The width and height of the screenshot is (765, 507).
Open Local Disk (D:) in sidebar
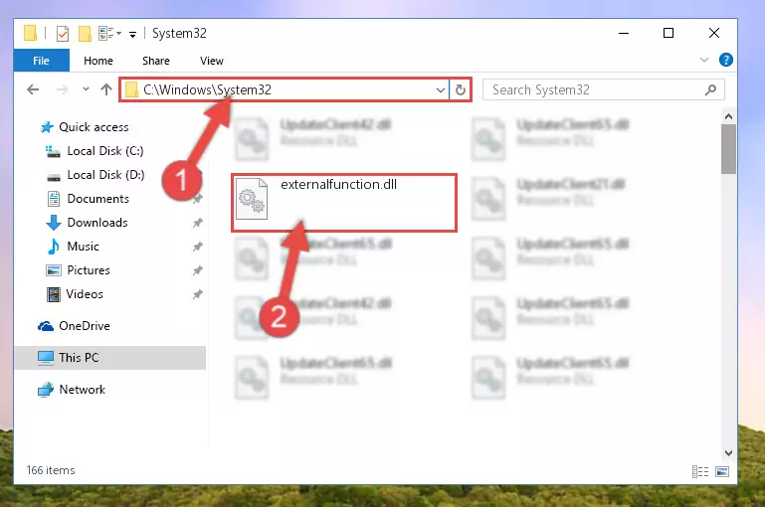point(105,175)
